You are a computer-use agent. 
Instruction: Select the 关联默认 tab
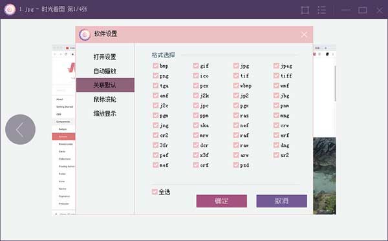click(x=105, y=85)
